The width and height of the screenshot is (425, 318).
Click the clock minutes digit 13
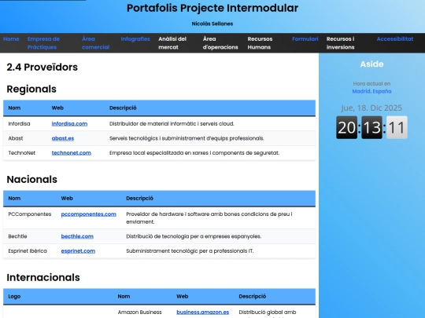(x=371, y=127)
